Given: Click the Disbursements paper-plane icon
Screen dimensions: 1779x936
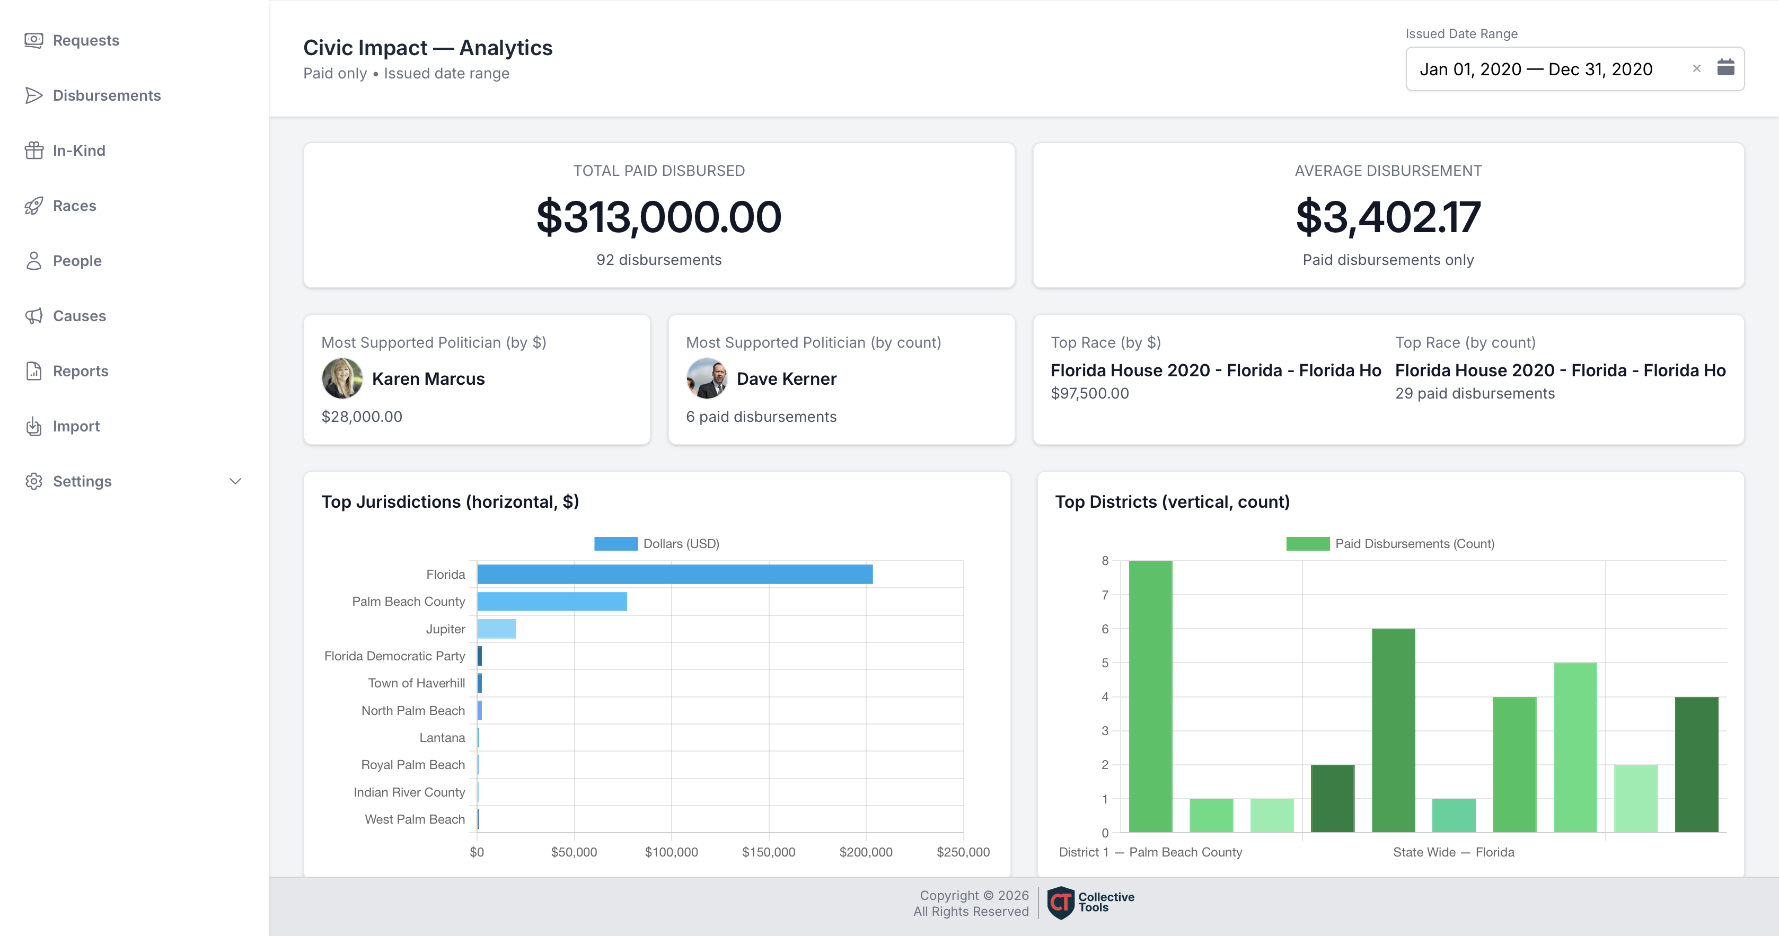Looking at the screenshot, I should (33, 95).
